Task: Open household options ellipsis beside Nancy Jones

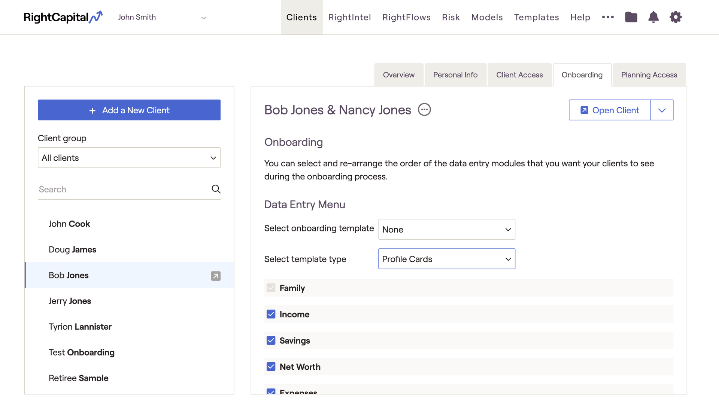Action: pos(424,110)
